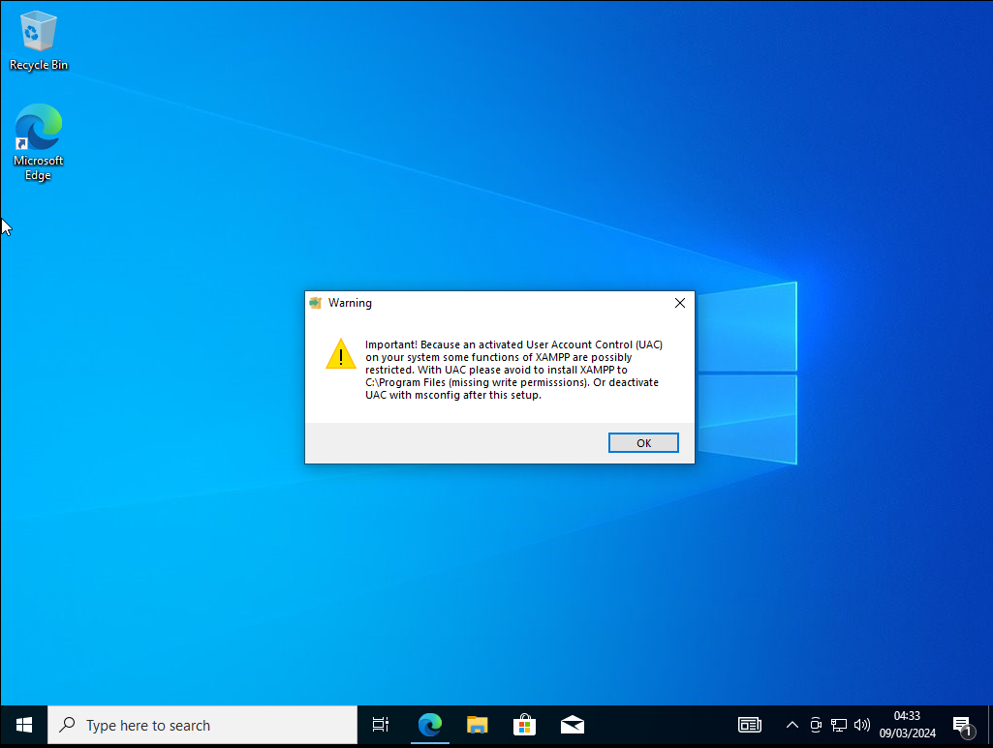Select the Microsoft Edge desktop shortcut
The width and height of the screenshot is (993, 748).
tap(39, 142)
